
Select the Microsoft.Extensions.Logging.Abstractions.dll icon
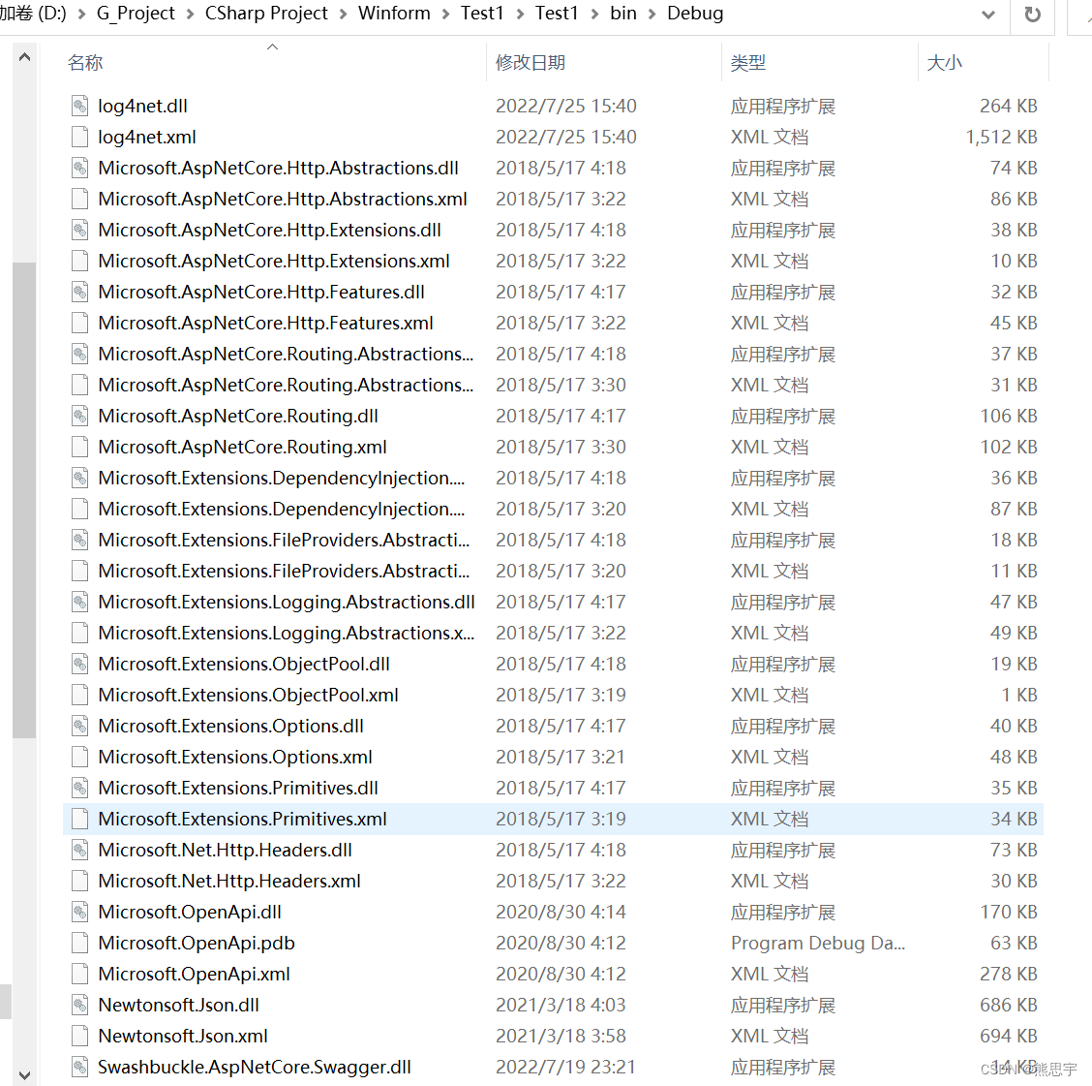click(x=80, y=603)
